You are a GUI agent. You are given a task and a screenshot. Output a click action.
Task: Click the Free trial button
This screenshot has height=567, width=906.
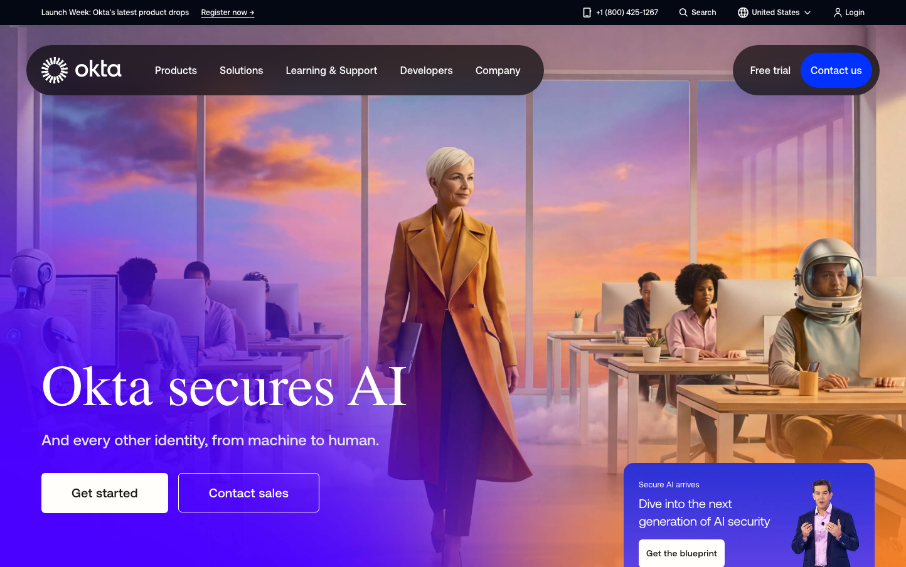point(770,70)
